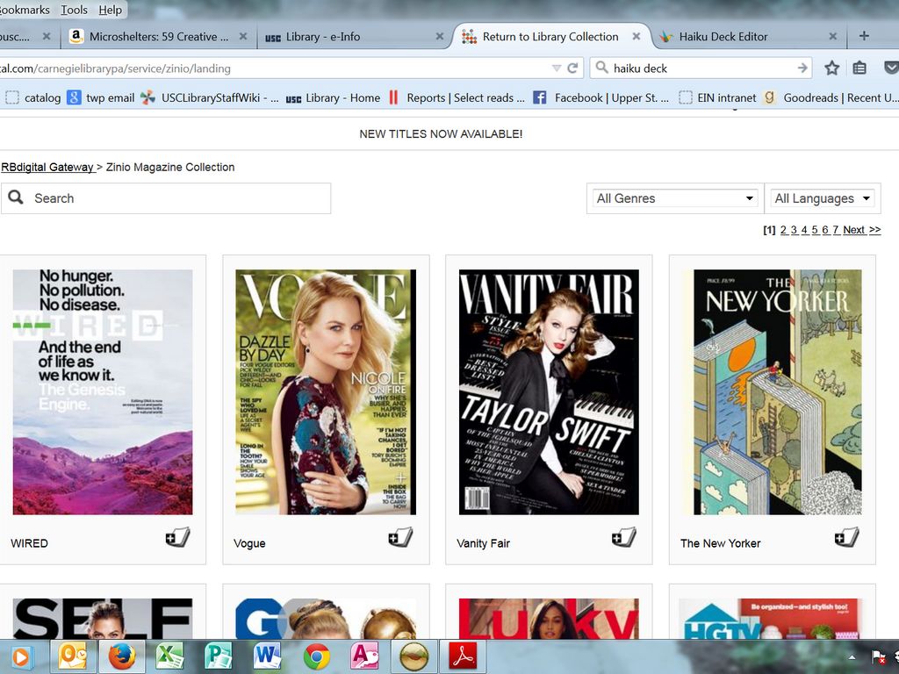Image resolution: width=899 pixels, height=674 pixels.
Task: Click the checkout icon beside Vogue
Action: coord(401,538)
